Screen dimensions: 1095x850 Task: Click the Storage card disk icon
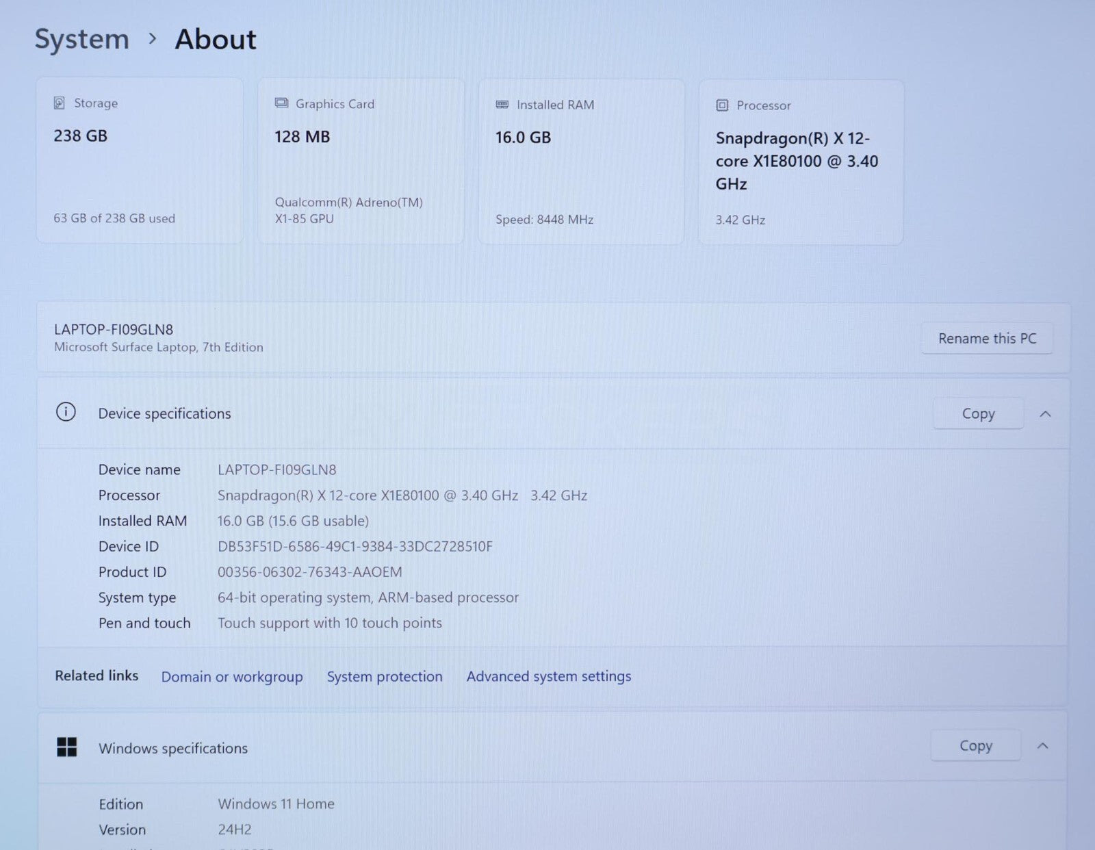pyautogui.click(x=60, y=103)
